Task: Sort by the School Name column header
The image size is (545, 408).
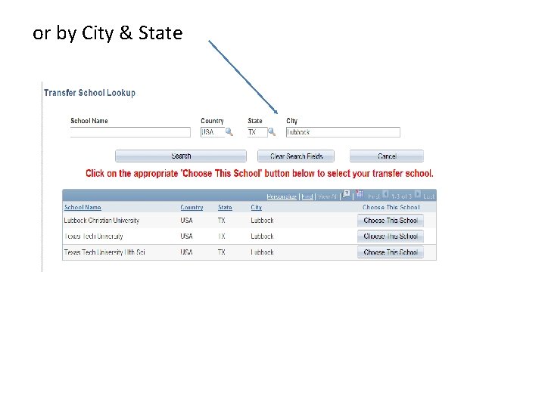Action: (83, 208)
